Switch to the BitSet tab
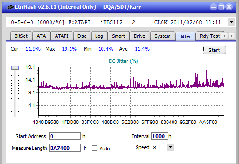The image size is (239, 164). tap(21, 36)
